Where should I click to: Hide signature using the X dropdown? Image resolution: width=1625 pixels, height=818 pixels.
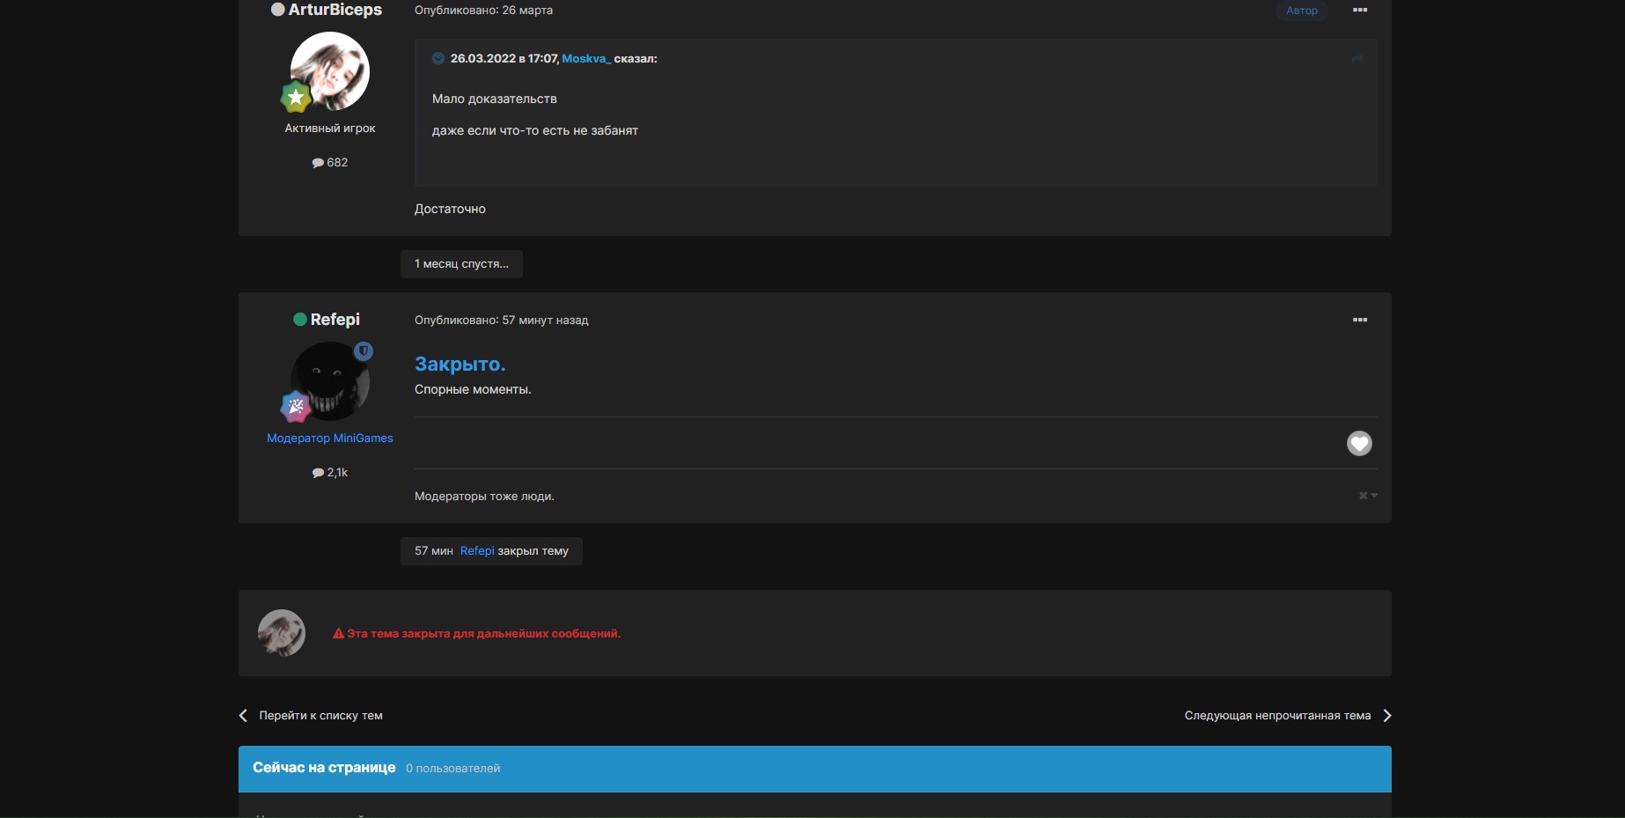[x=1367, y=496]
